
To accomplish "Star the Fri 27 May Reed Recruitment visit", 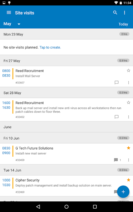I will [129, 71].
